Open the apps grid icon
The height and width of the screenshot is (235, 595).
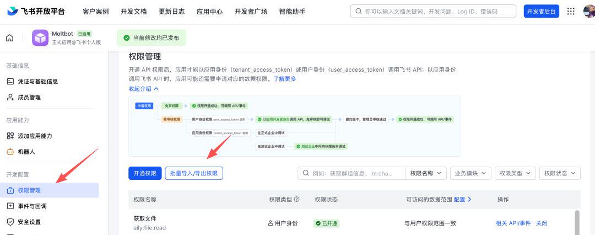[x=571, y=12]
